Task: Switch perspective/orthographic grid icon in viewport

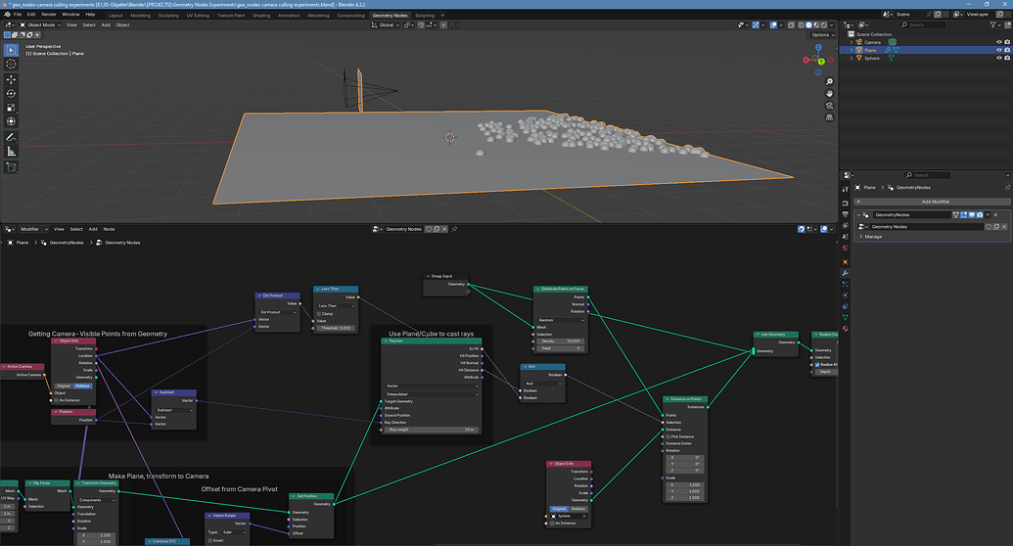Action: pyautogui.click(x=830, y=117)
